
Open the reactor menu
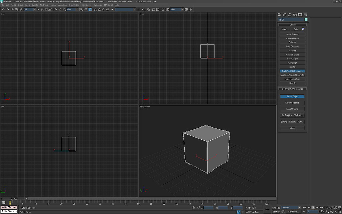point(53,5)
